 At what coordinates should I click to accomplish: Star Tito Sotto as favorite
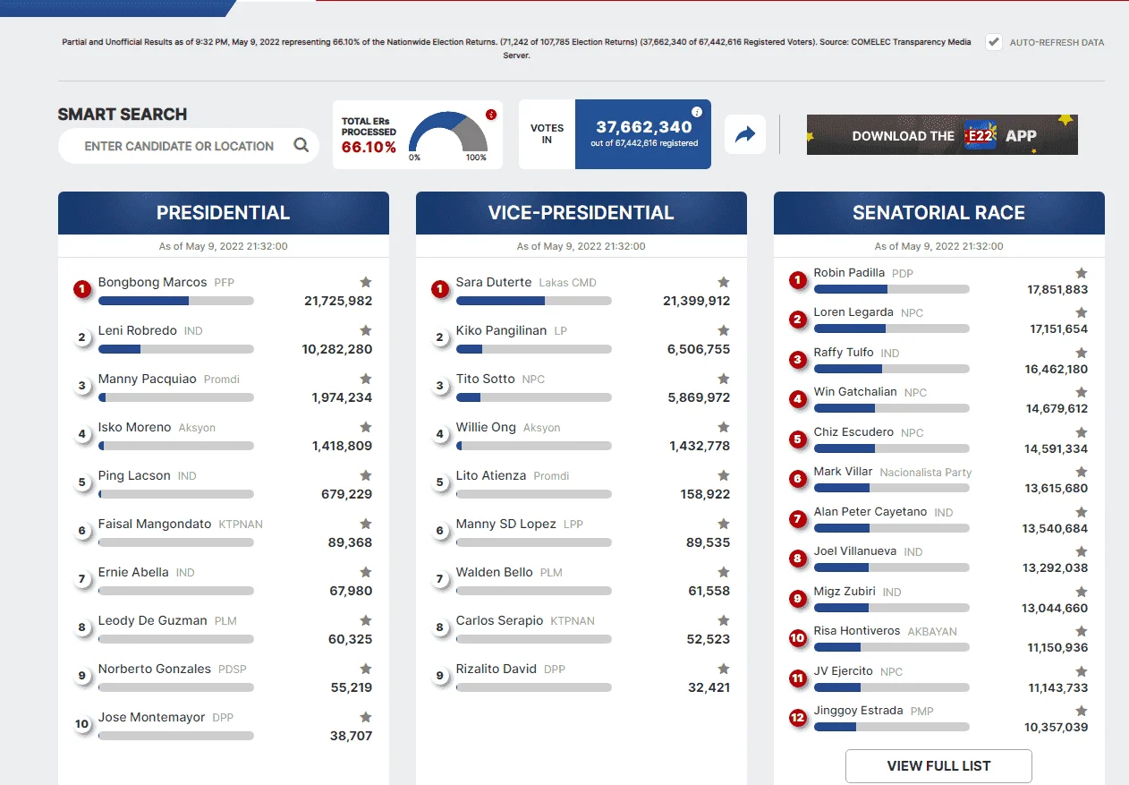[x=724, y=379]
